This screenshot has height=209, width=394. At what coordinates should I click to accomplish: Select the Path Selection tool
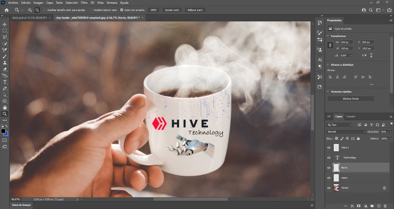click(5, 95)
